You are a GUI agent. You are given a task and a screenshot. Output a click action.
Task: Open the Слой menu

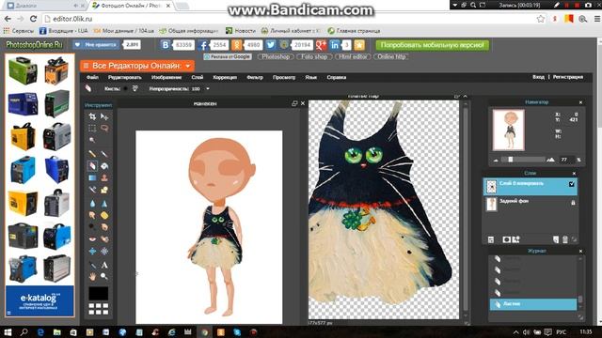(197, 77)
